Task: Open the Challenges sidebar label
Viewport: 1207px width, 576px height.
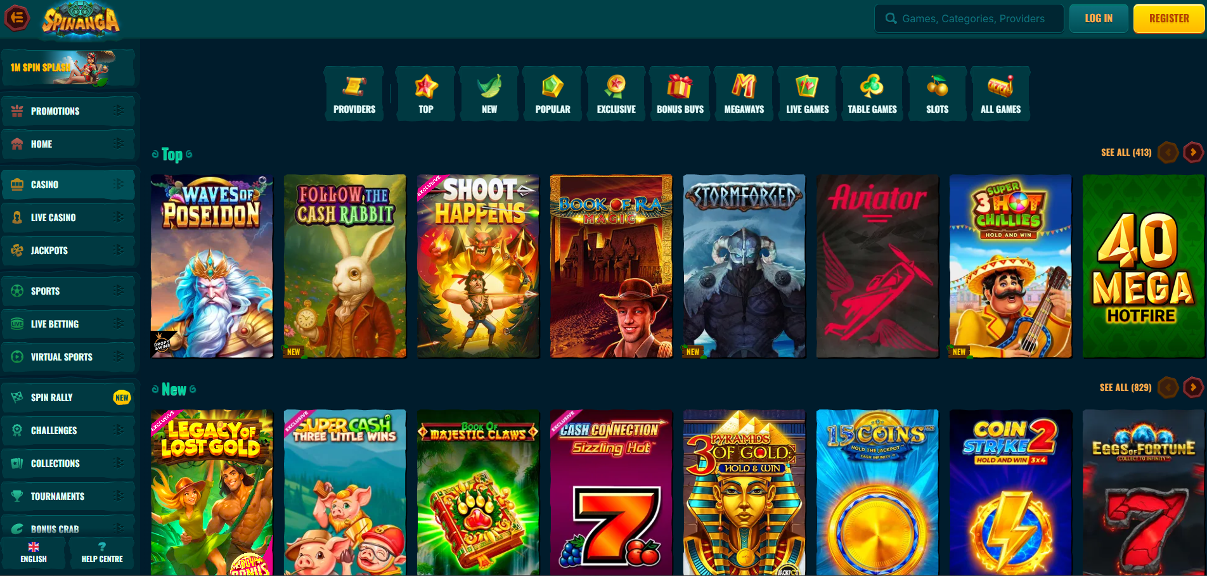Action: pyautogui.click(x=54, y=430)
